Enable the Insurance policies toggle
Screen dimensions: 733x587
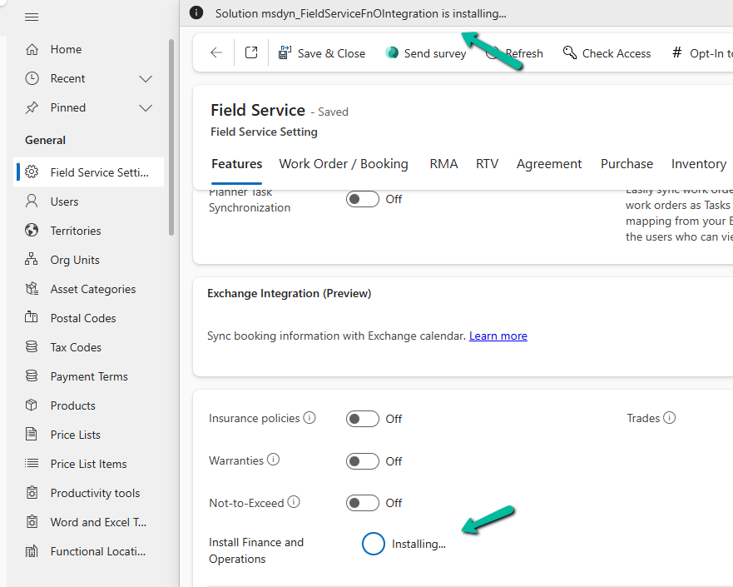click(x=363, y=419)
